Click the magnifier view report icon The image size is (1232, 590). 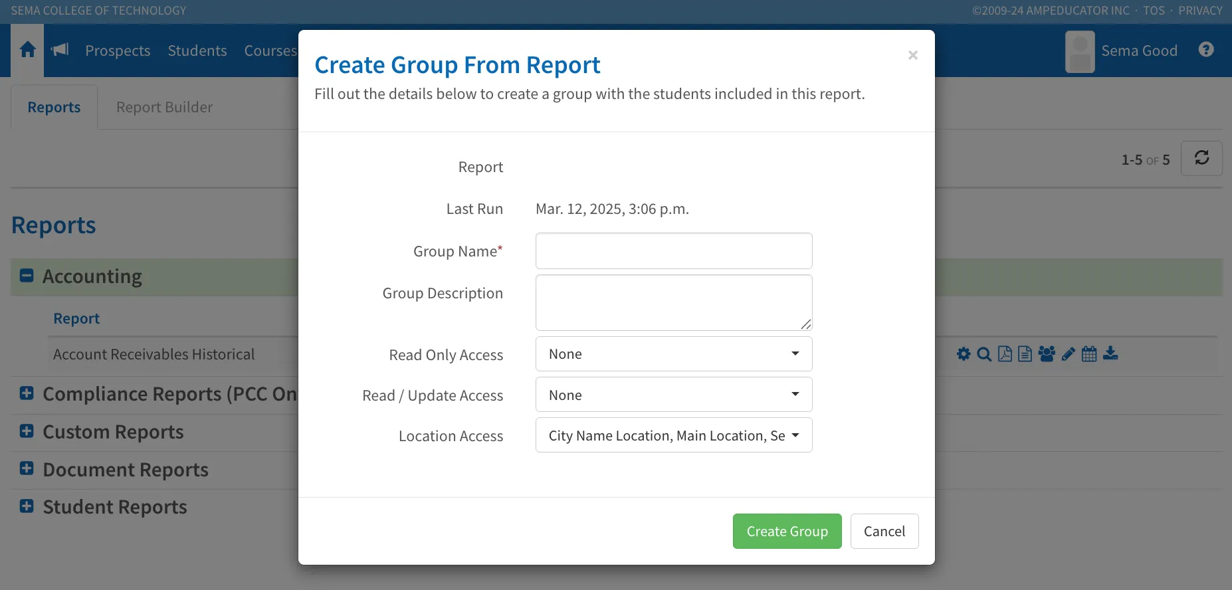[x=984, y=354]
